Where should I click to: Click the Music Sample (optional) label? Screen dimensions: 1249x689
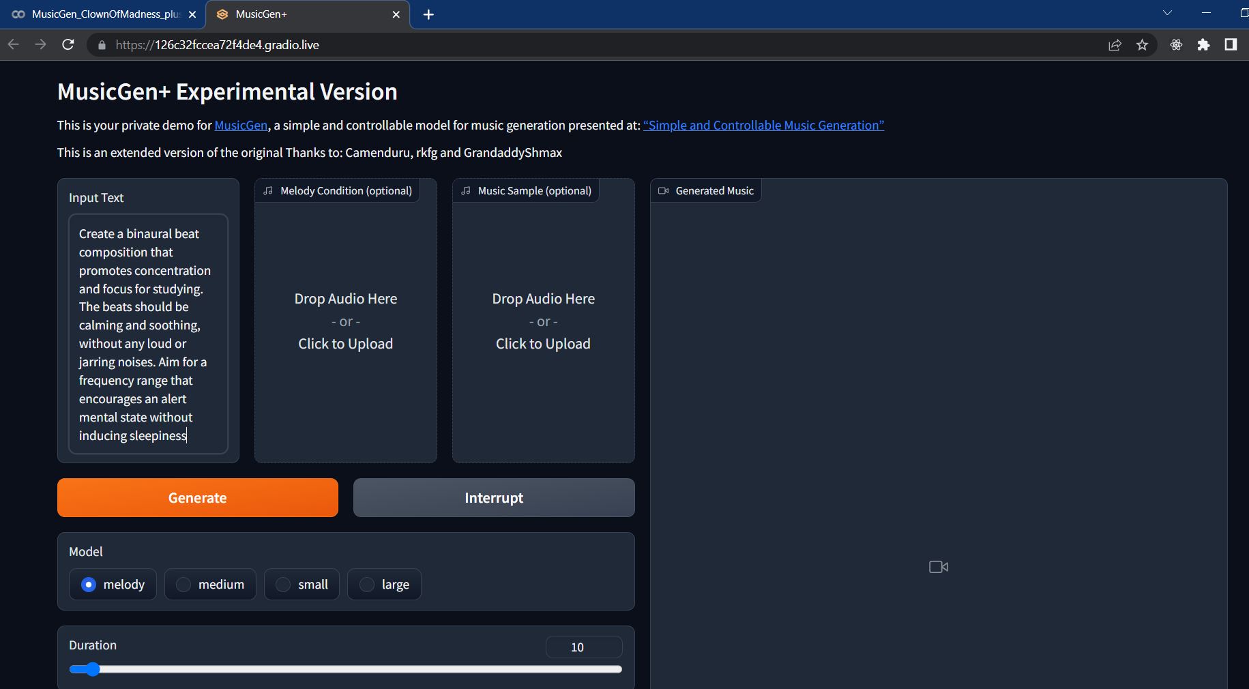click(535, 191)
